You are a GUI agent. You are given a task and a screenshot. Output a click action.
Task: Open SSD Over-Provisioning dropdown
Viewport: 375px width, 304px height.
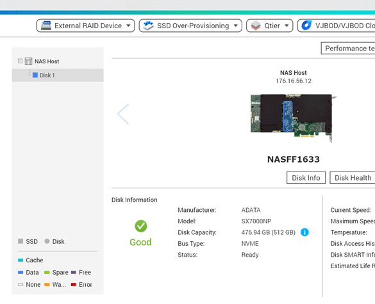coord(190,26)
